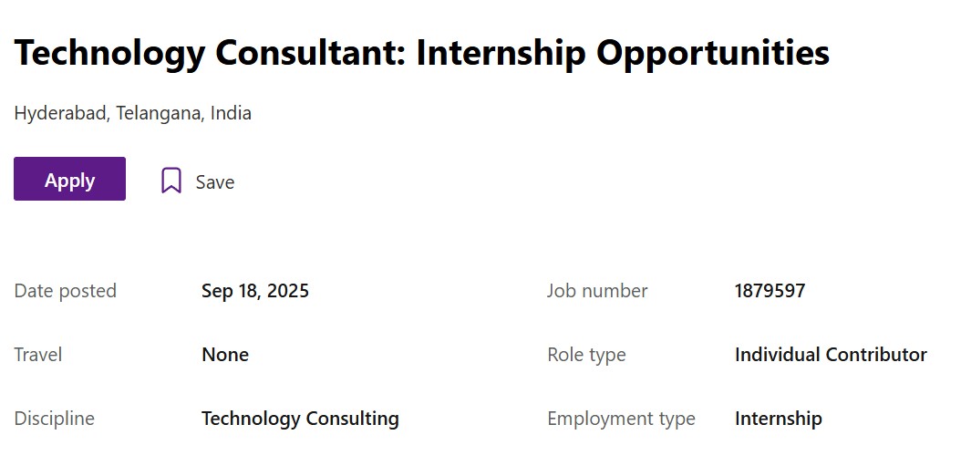Click the purple Apply button

pos(69,180)
